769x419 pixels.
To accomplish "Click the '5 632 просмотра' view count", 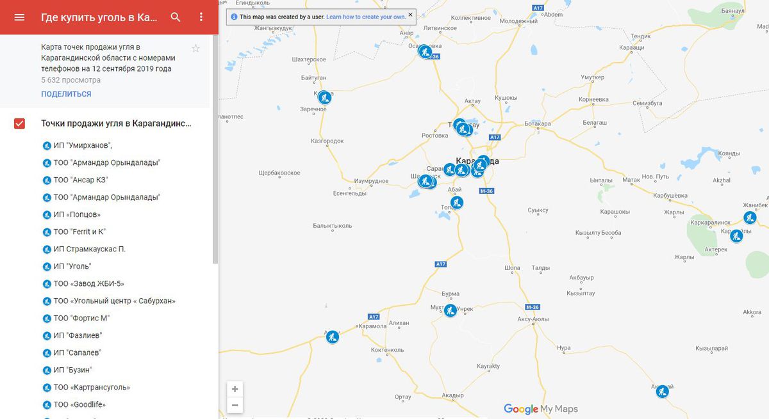I will pos(70,80).
